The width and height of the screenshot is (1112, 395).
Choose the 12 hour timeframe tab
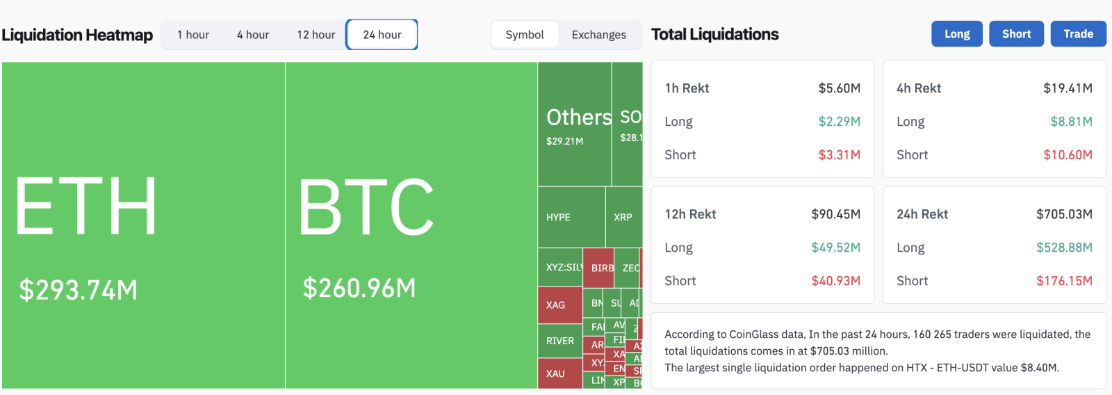coord(316,35)
